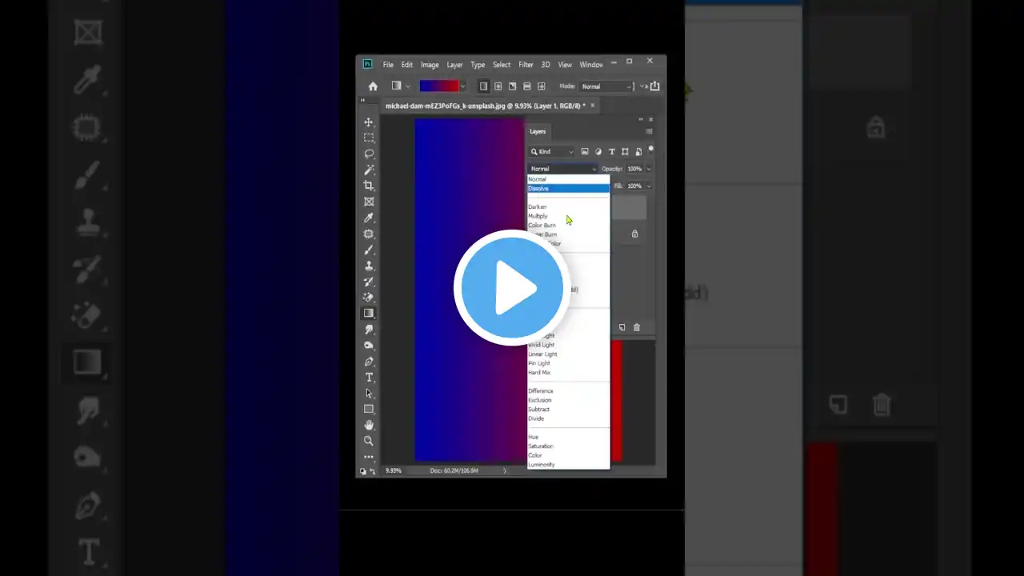
Task: Close the michael-dam document tab
Action: click(x=592, y=106)
